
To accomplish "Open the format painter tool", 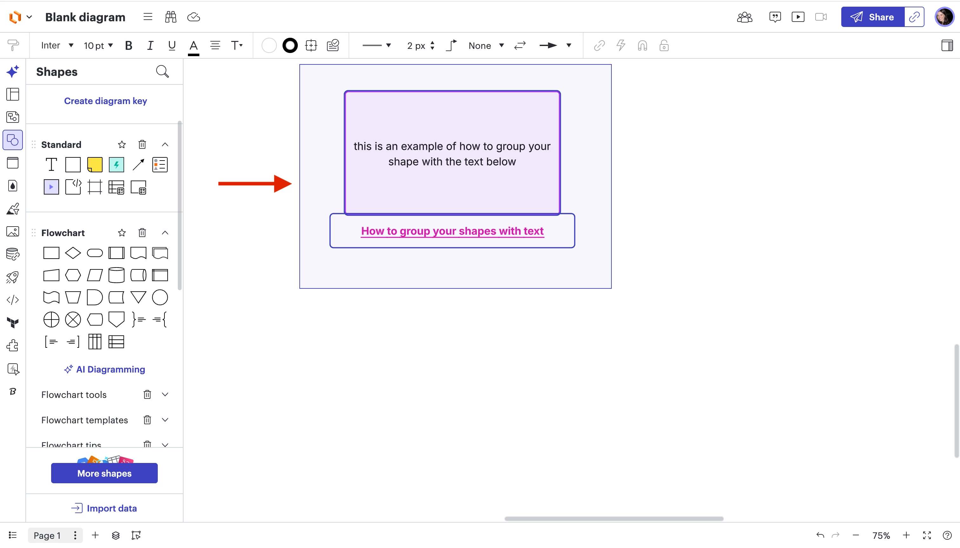I will [x=13, y=46].
